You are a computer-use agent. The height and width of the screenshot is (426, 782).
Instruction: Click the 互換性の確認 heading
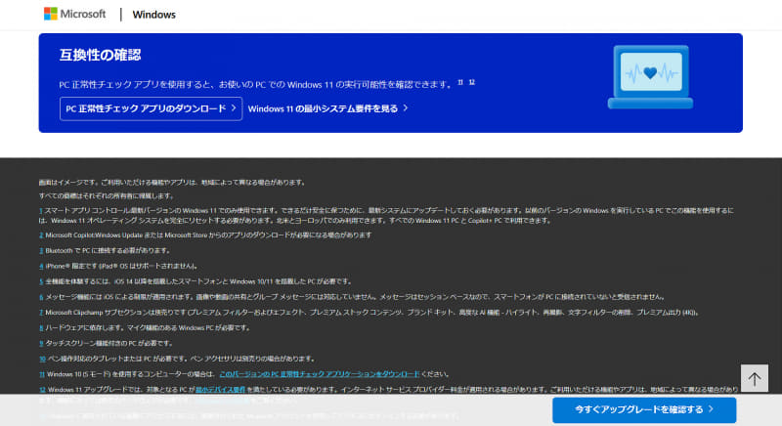coord(100,55)
